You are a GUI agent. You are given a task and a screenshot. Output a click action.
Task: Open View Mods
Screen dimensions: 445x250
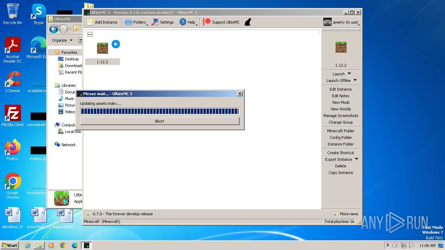[341, 102]
